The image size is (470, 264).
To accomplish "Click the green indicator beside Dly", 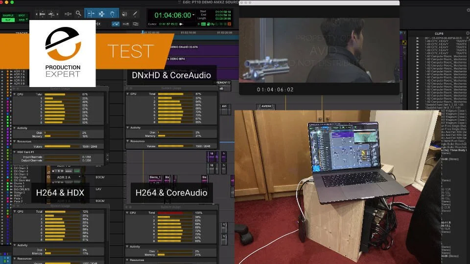I will tap(208, 24).
